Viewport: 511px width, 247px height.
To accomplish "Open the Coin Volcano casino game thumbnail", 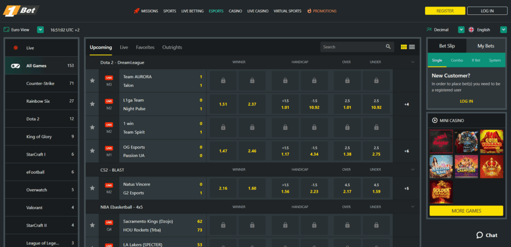I will click(x=492, y=141).
